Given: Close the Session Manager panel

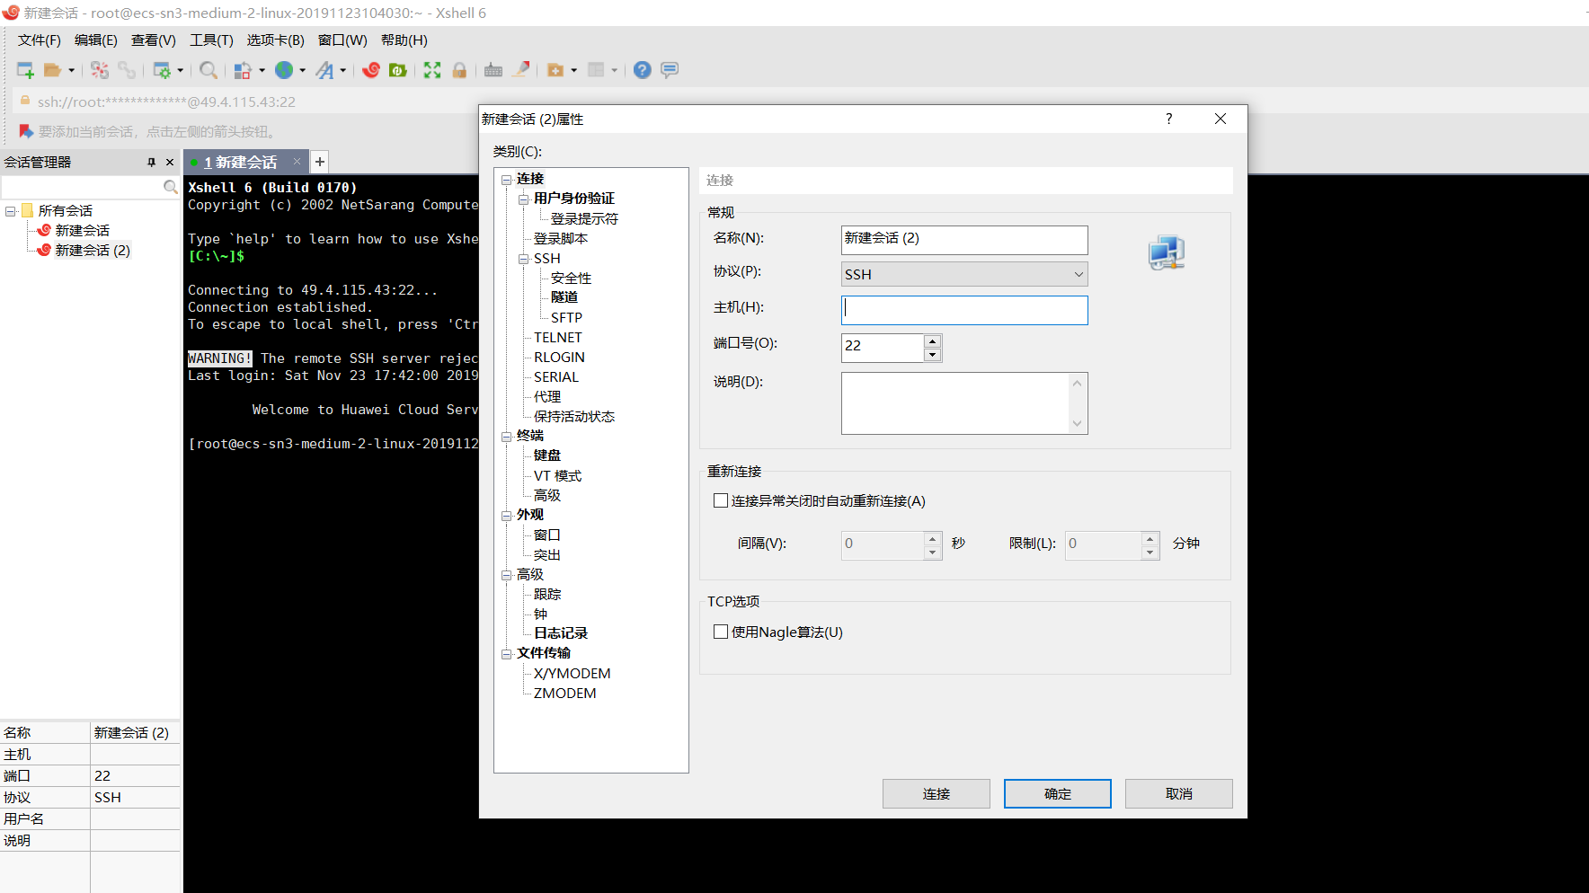Looking at the screenshot, I should point(170,163).
